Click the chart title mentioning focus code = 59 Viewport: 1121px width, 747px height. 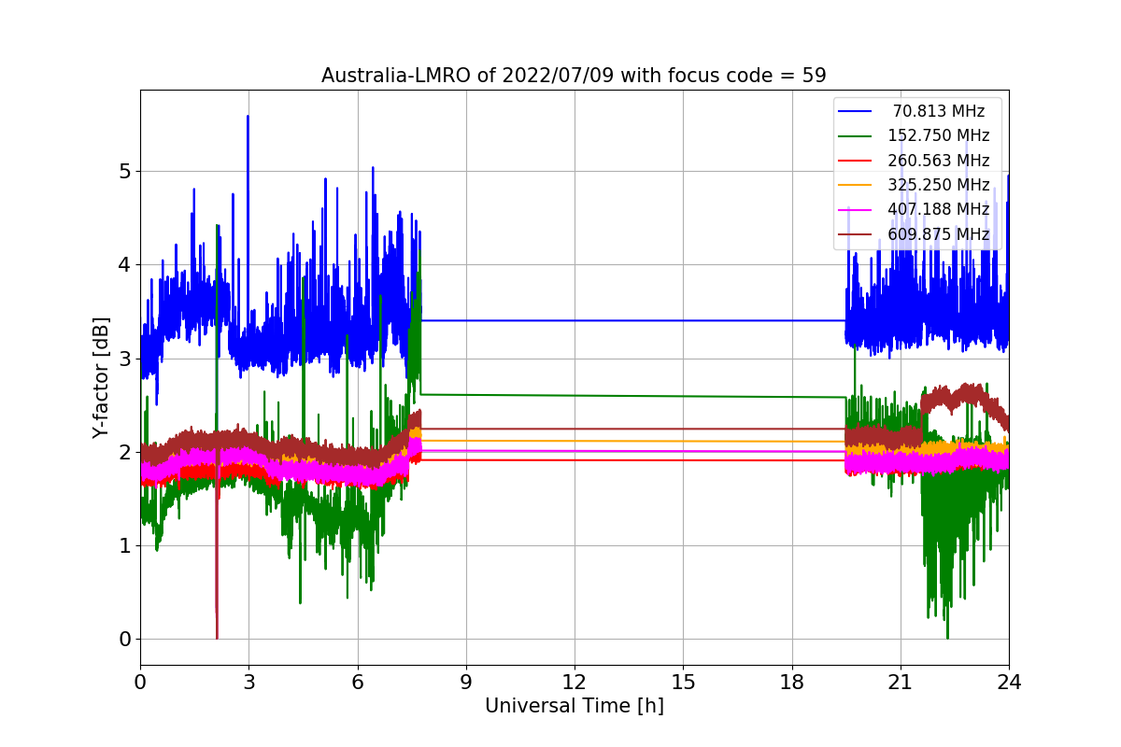point(574,76)
